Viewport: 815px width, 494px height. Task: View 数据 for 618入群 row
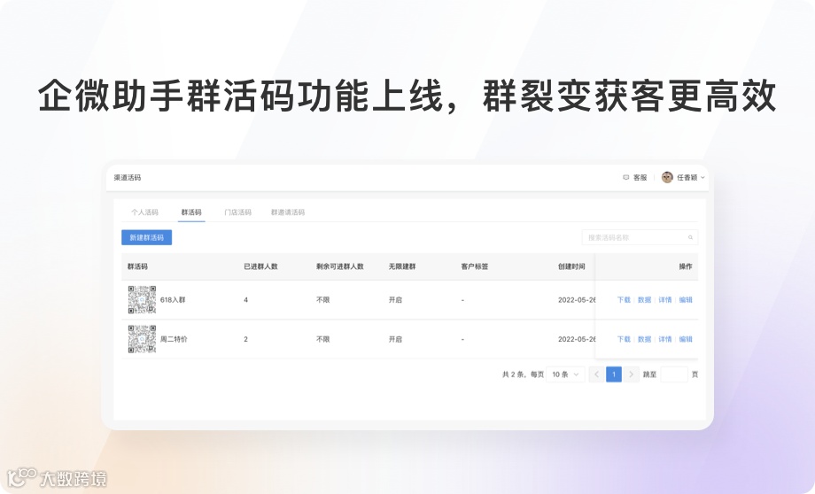[x=645, y=300]
